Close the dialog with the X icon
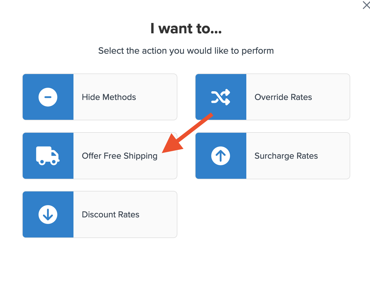Viewport: 370px width, 284px height. click(x=366, y=5)
